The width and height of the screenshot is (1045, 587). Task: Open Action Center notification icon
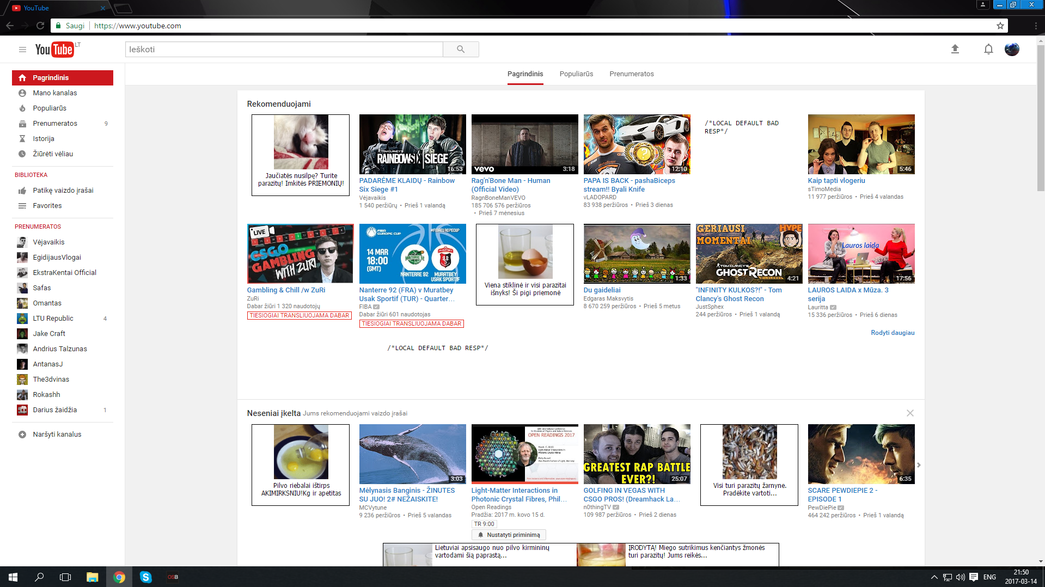[x=974, y=577]
